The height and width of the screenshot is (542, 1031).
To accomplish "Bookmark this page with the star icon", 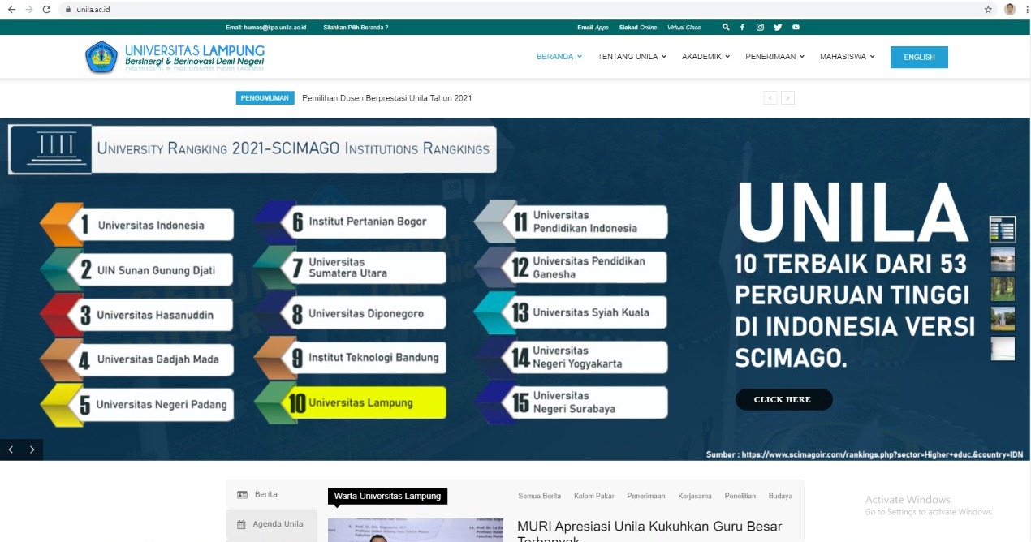I will click(988, 9).
